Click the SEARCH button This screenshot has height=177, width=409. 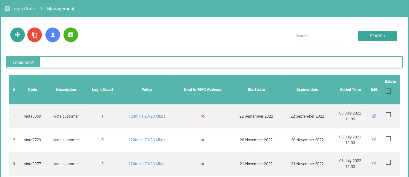tap(377, 36)
